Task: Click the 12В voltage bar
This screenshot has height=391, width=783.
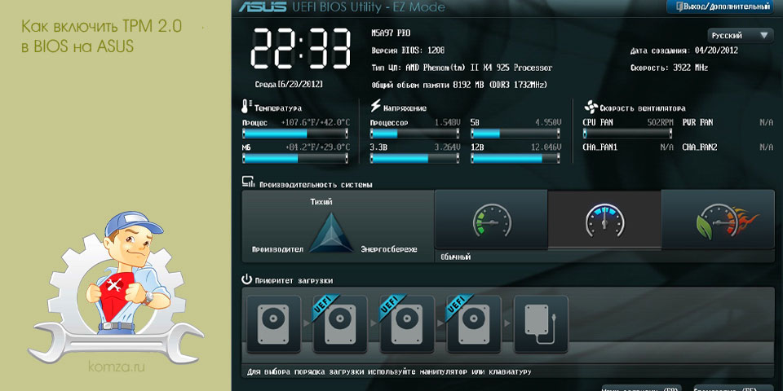Action: pos(515,158)
